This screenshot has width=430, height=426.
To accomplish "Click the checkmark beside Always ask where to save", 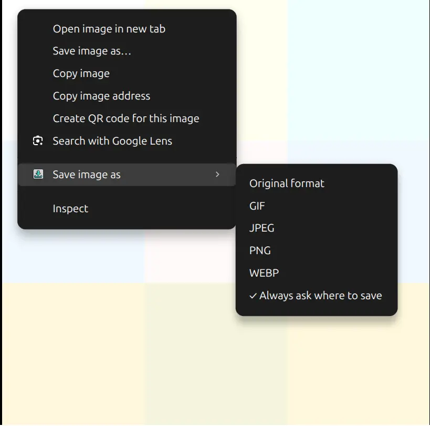I will 253,296.
